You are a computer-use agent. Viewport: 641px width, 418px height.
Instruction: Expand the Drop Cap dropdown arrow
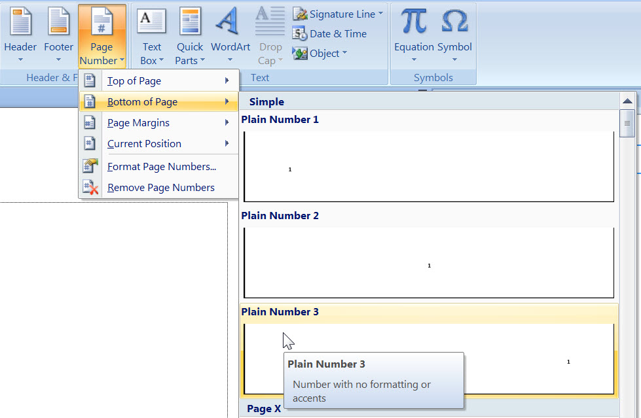[280, 60]
